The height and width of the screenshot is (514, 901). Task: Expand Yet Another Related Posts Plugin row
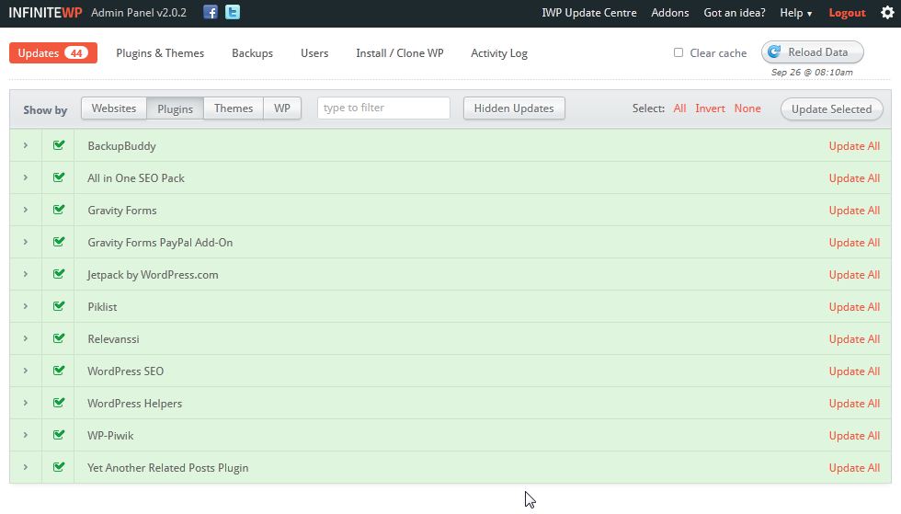click(x=26, y=467)
